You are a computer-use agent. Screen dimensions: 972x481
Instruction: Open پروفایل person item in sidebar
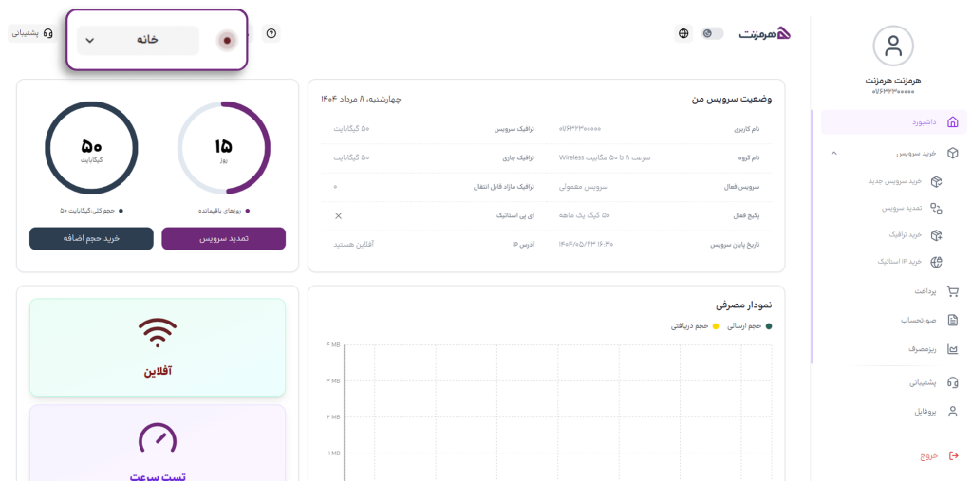coord(936,412)
